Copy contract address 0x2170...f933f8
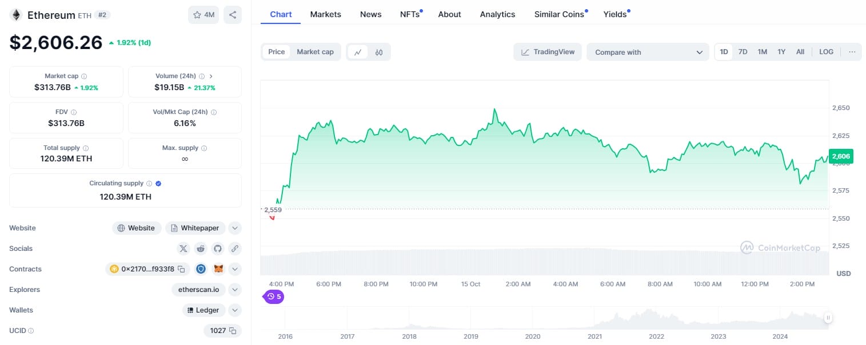Viewport: 866px width, 345px height. (x=181, y=269)
